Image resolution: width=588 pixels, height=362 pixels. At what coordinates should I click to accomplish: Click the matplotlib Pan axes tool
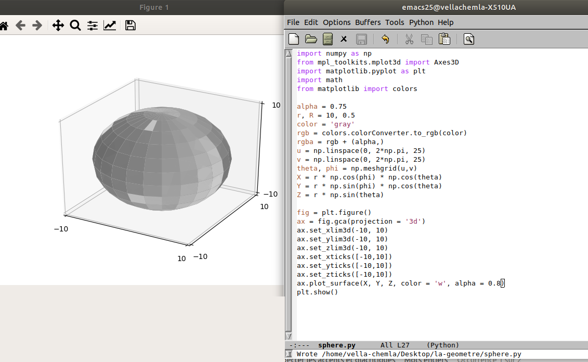click(x=58, y=25)
